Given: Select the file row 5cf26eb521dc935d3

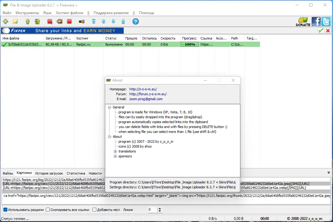Looking at the screenshot, I should pos(130,44).
